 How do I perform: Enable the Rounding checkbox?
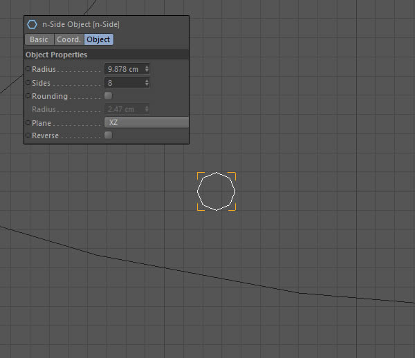(x=108, y=95)
